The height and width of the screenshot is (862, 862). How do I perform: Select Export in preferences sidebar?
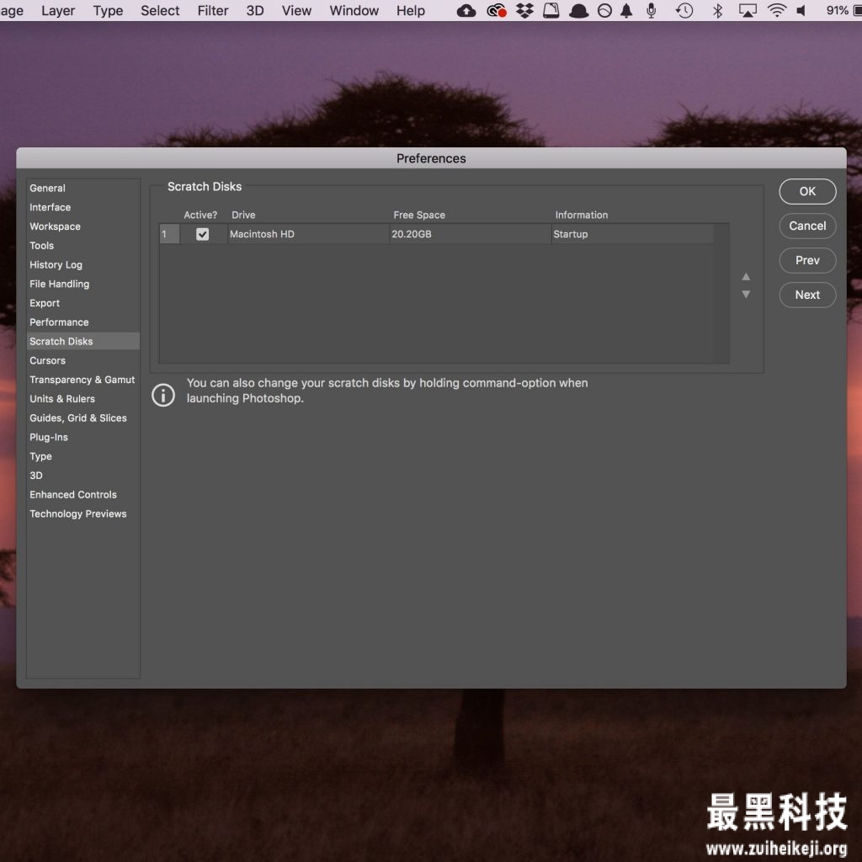(83, 303)
